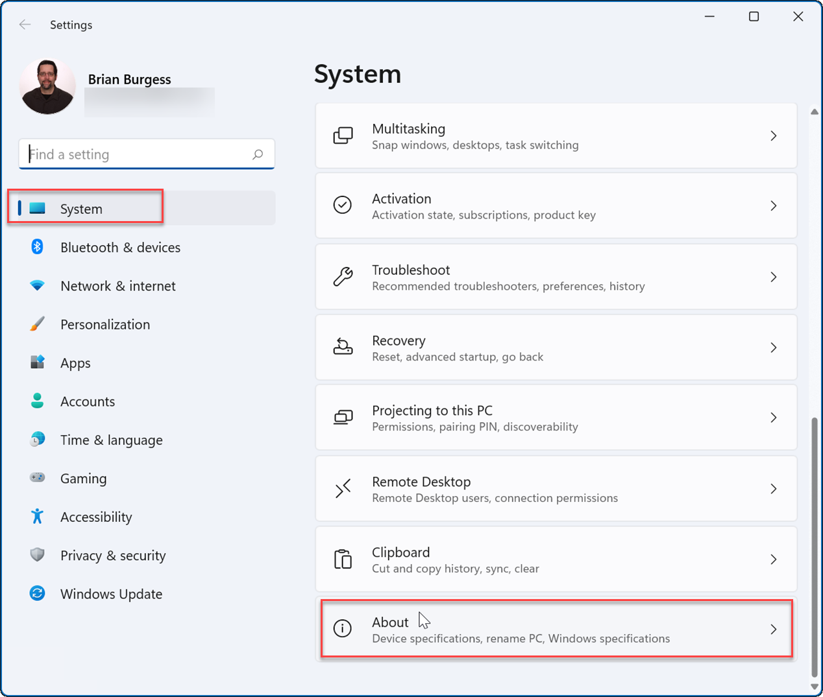Expand the Activation settings chevron
Screen dimensions: 823x697
point(774,206)
